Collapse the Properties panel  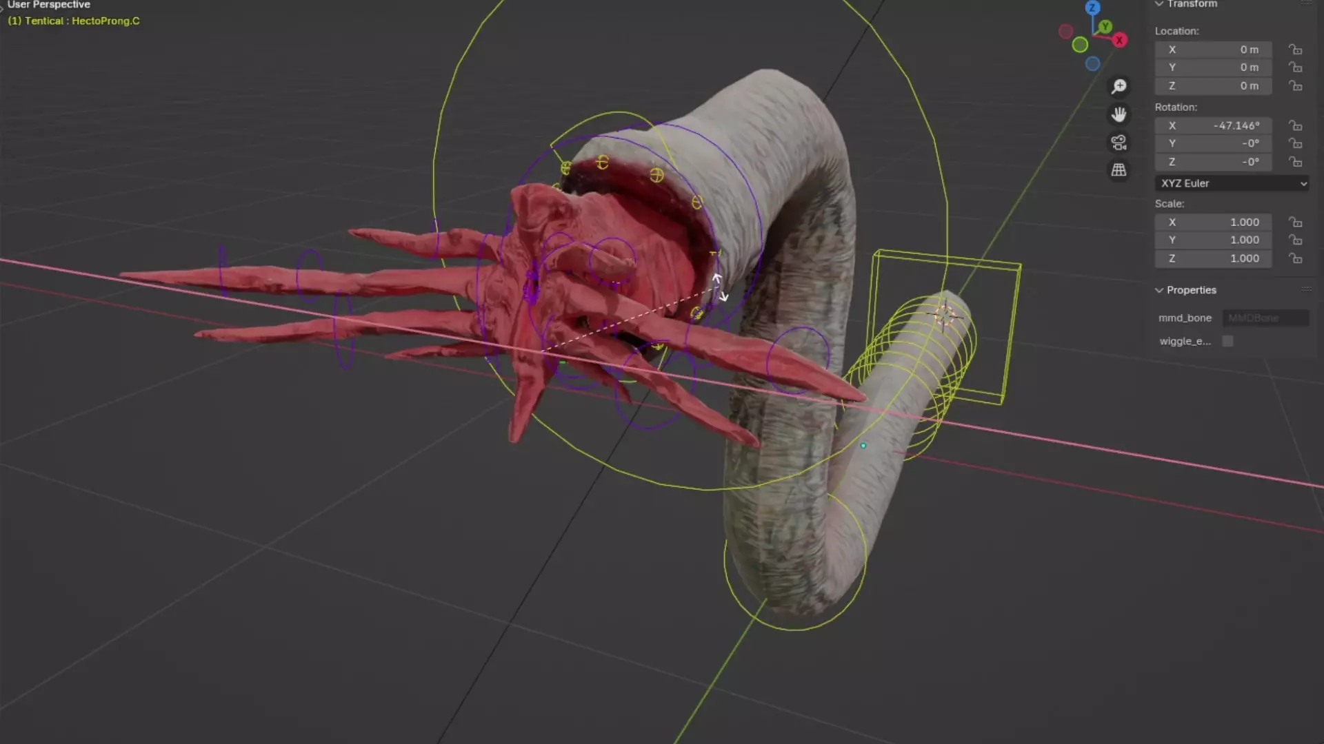click(1160, 290)
